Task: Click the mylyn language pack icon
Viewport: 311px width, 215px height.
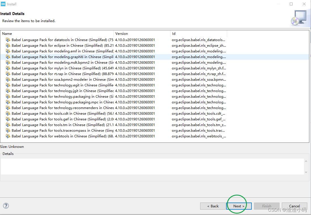Action: [x=8, y=68]
